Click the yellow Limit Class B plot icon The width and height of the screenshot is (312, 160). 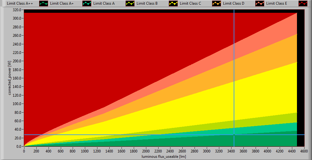point(173,4)
